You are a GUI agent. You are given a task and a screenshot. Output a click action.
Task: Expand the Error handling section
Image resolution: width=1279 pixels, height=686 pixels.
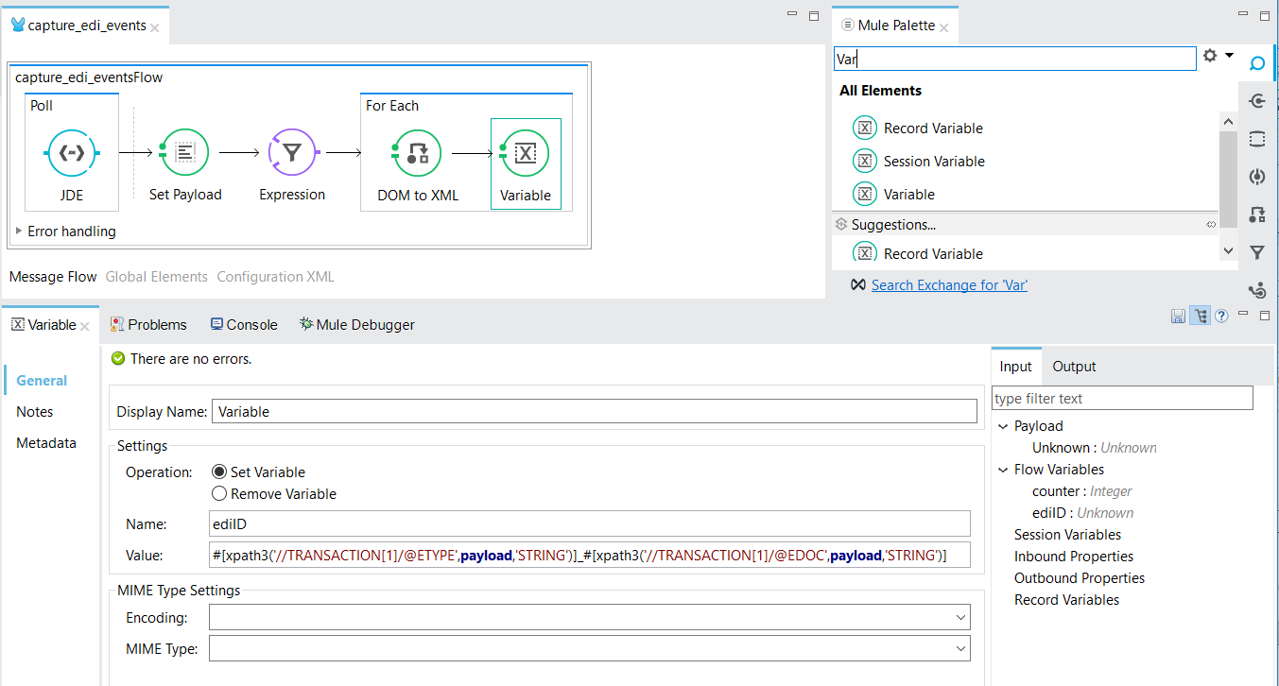(x=20, y=231)
